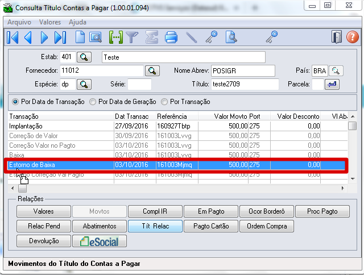Click the Estab input field with 401
Image resolution: width=364 pixels, height=275 pixels.
point(68,57)
